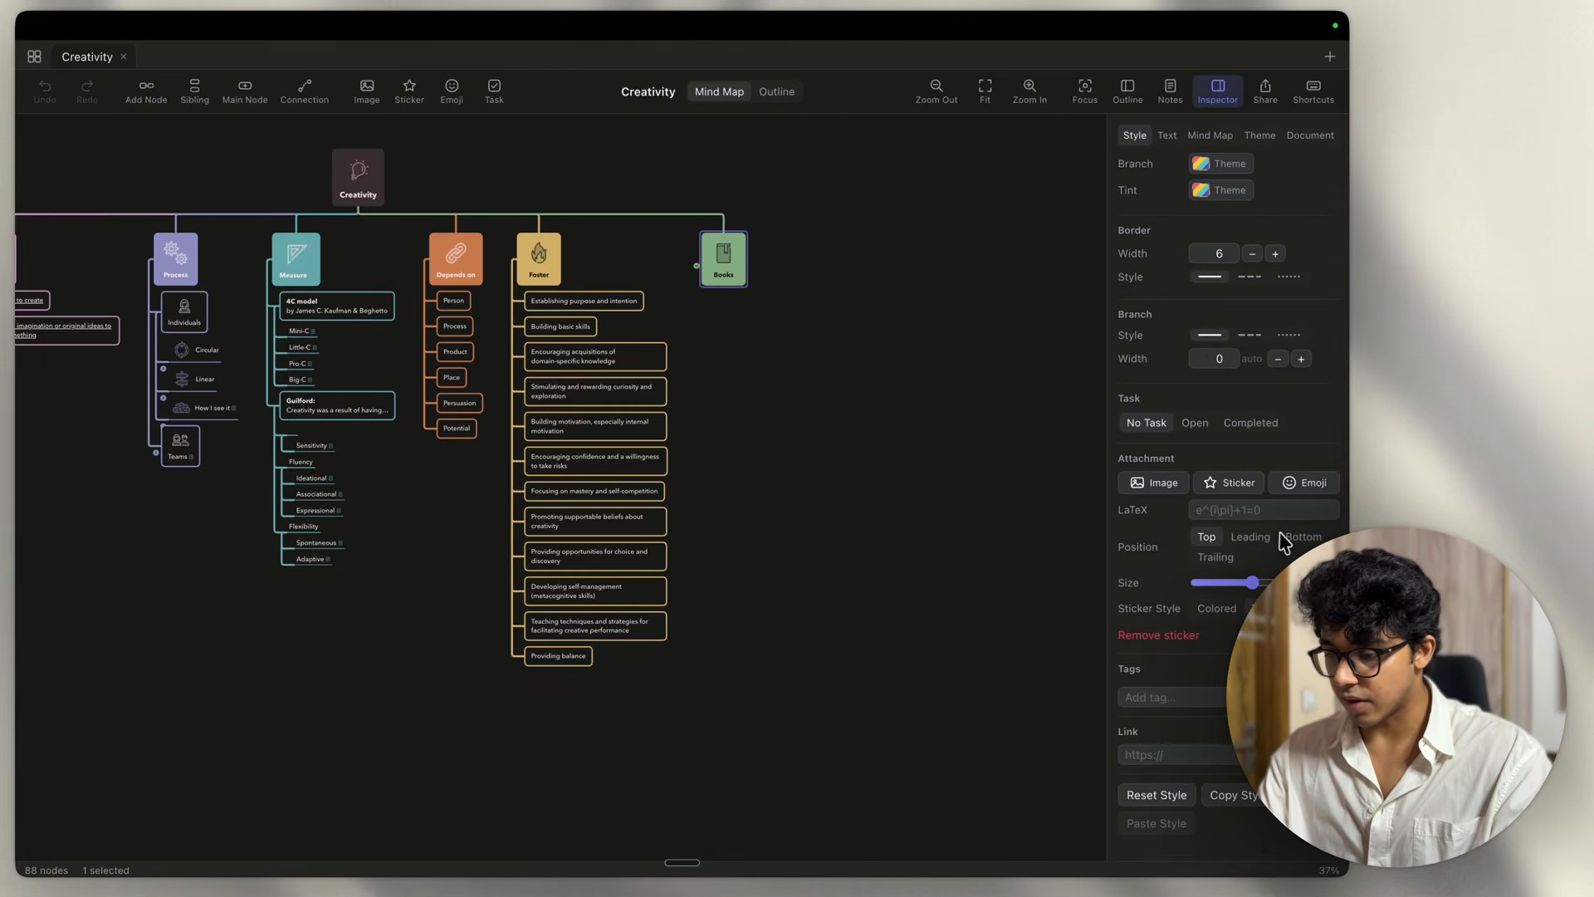1594x897 pixels.
Task: Toggle the Inspector panel
Action: 1217,91
